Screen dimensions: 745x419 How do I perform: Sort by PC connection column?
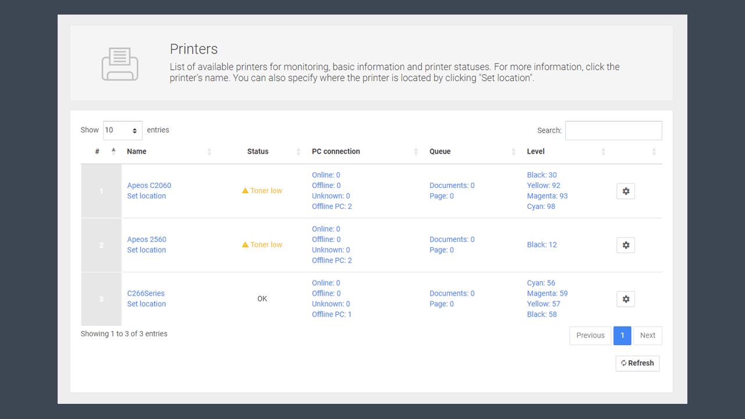(336, 151)
